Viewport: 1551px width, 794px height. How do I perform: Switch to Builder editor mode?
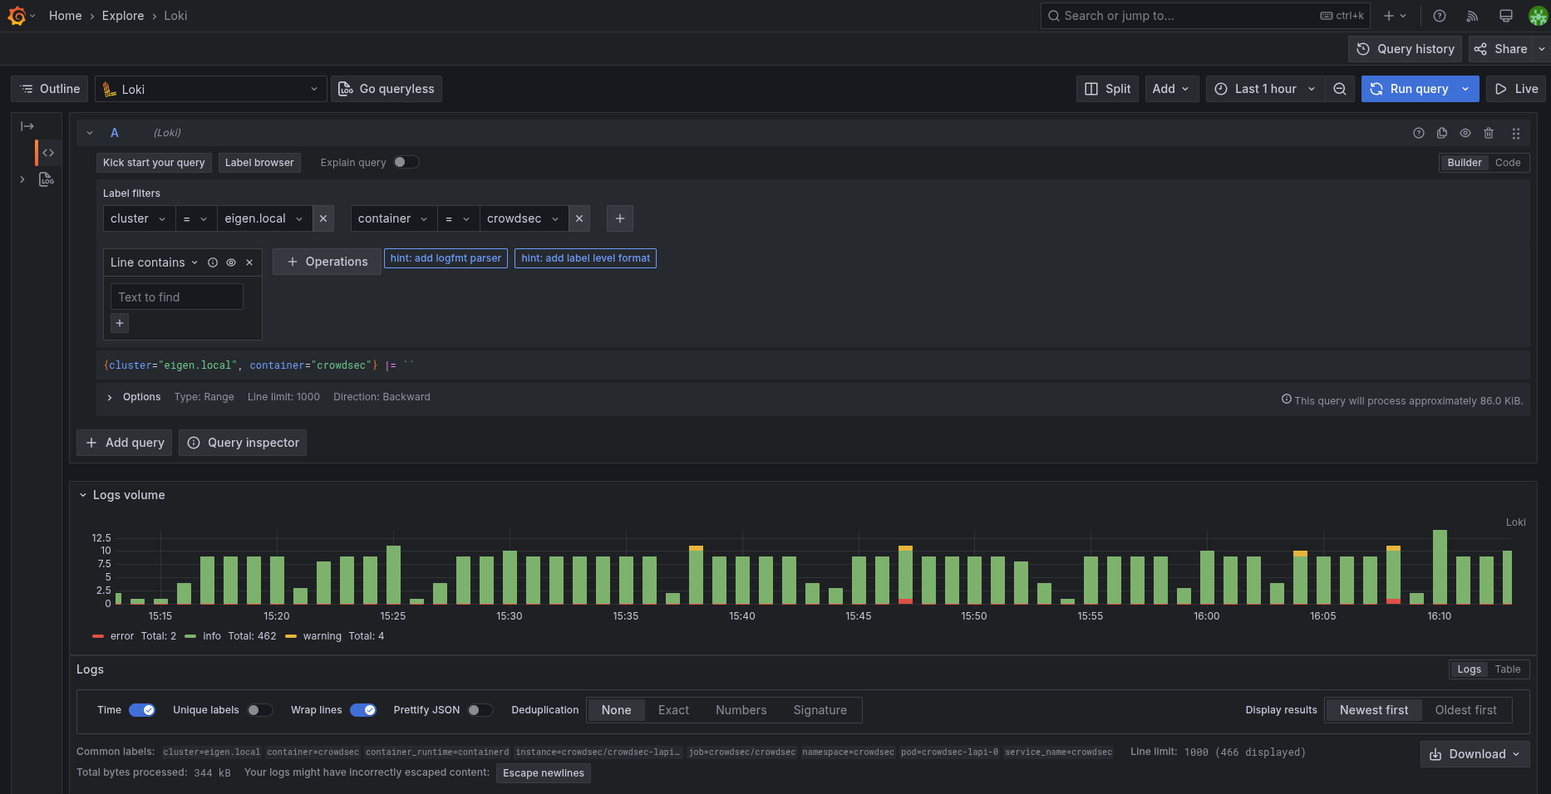point(1465,163)
